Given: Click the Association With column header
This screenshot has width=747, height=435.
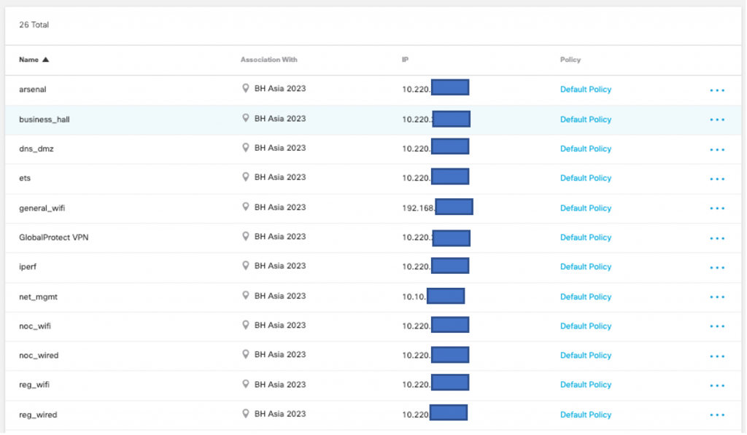Looking at the screenshot, I should pos(268,60).
